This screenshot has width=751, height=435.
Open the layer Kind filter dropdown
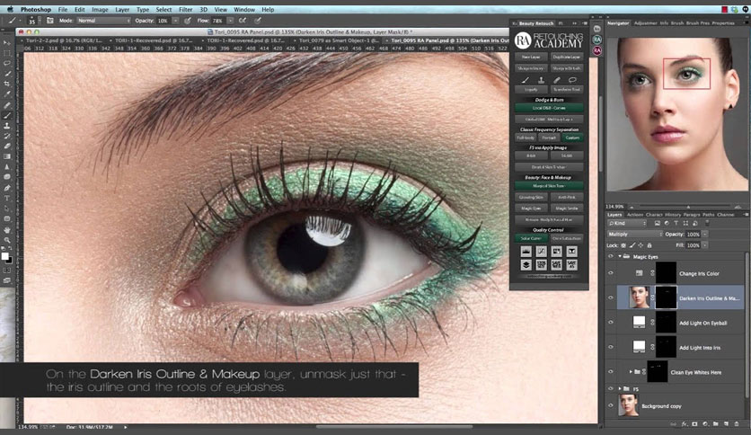[x=627, y=223]
